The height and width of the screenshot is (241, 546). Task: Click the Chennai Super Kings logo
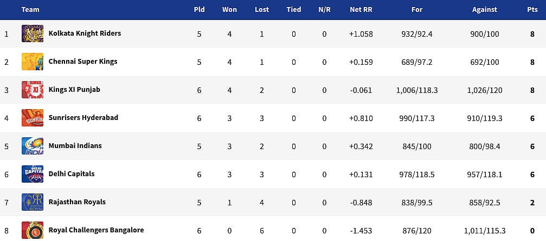click(33, 62)
